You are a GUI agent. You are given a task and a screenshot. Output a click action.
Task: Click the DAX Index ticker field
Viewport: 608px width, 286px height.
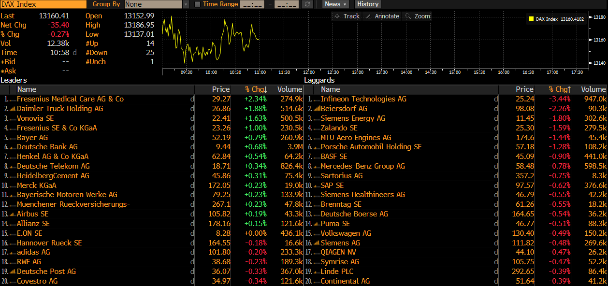tap(43, 4)
